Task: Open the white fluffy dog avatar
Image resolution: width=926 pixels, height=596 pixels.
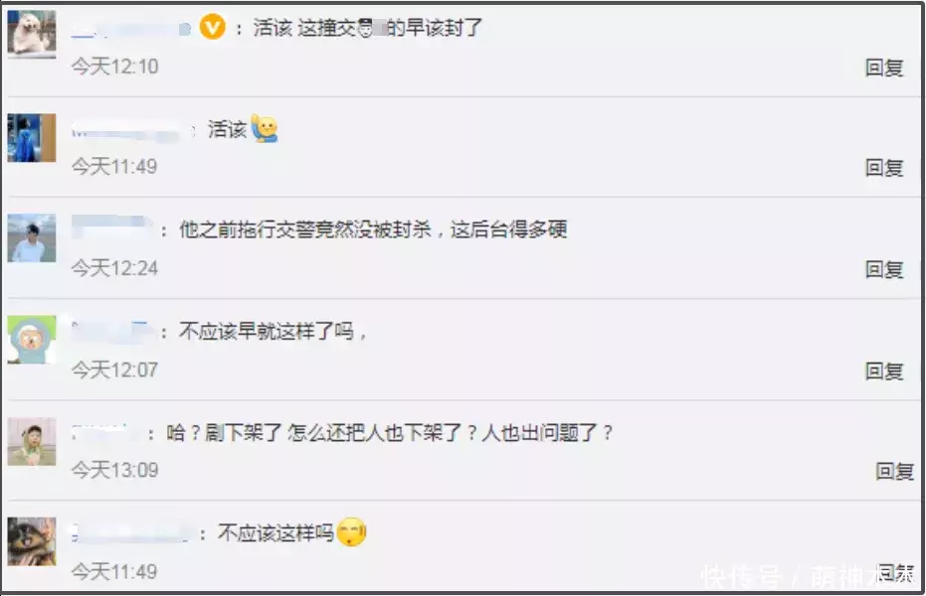Action: [x=31, y=34]
